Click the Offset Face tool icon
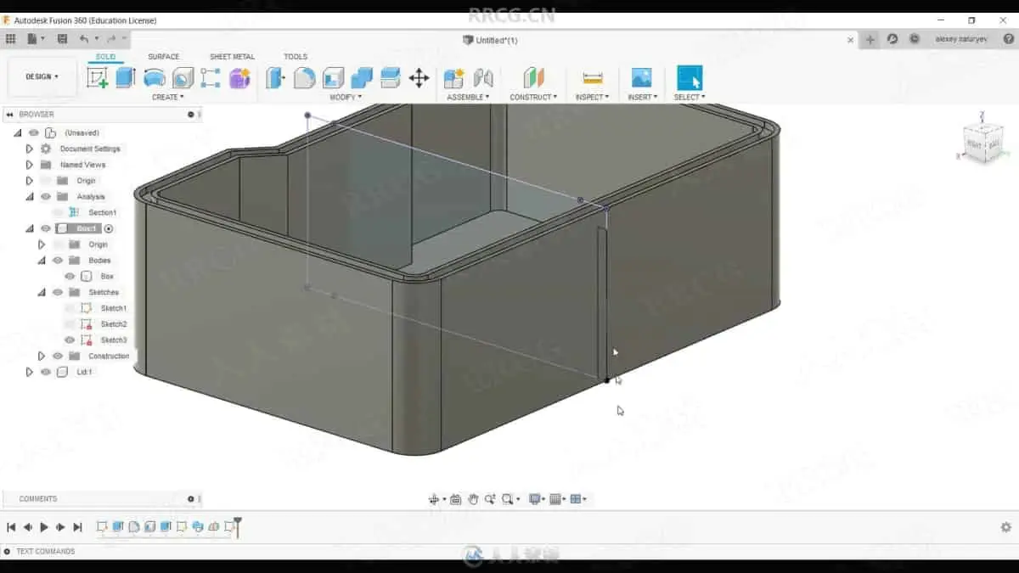Image resolution: width=1019 pixels, height=573 pixels. [x=391, y=78]
